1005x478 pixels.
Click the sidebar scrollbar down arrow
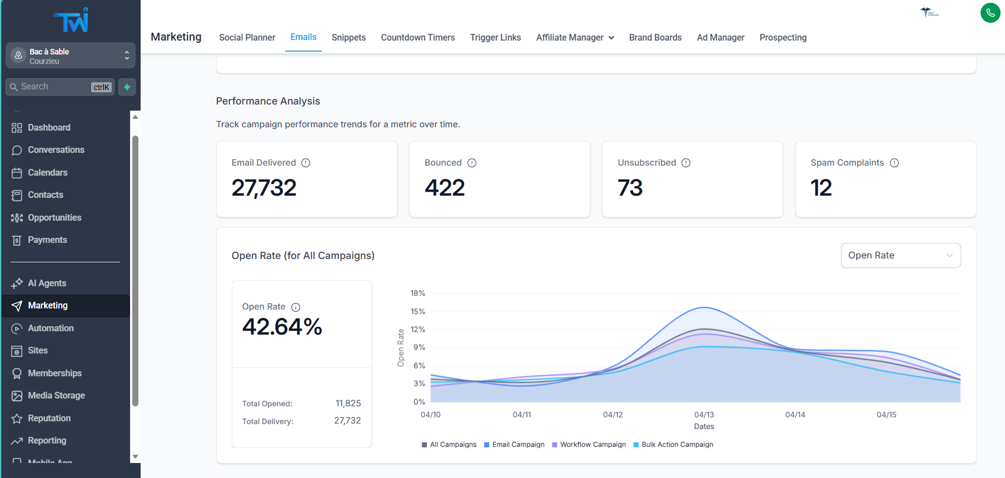(135, 457)
